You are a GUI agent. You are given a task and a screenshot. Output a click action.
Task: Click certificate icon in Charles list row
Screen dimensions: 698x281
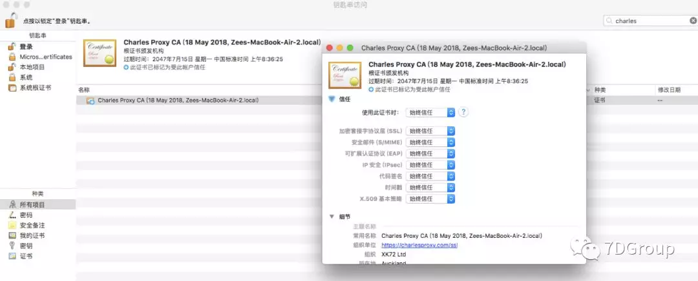pyautogui.click(x=90, y=101)
